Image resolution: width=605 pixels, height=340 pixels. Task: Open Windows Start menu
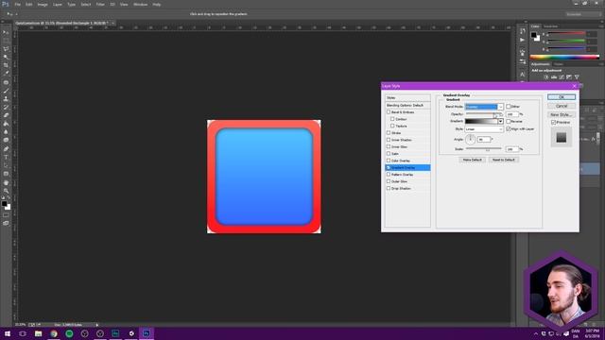tap(8, 333)
